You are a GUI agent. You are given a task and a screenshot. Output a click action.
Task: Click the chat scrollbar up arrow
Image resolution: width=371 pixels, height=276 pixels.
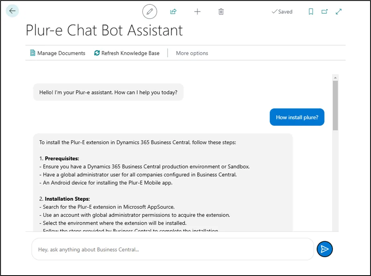pos(335,77)
